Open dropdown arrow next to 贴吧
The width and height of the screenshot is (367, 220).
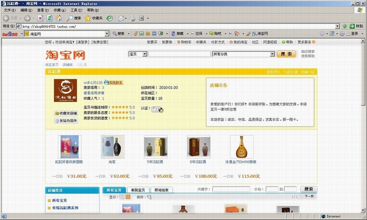tap(225, 34)
